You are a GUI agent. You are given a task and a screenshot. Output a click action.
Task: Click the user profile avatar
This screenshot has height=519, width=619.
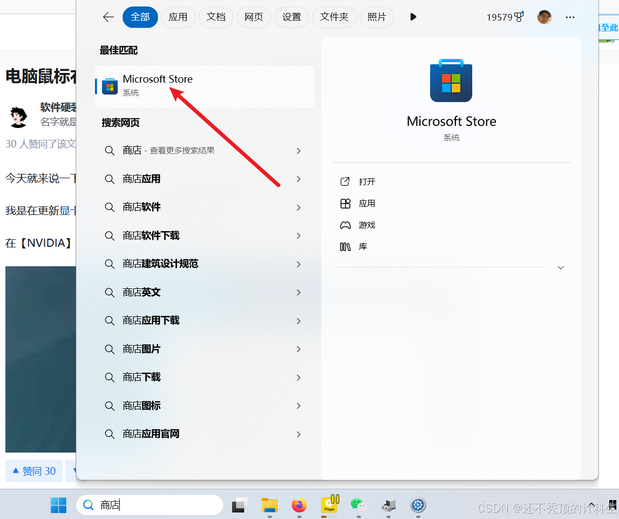point(545,17)
